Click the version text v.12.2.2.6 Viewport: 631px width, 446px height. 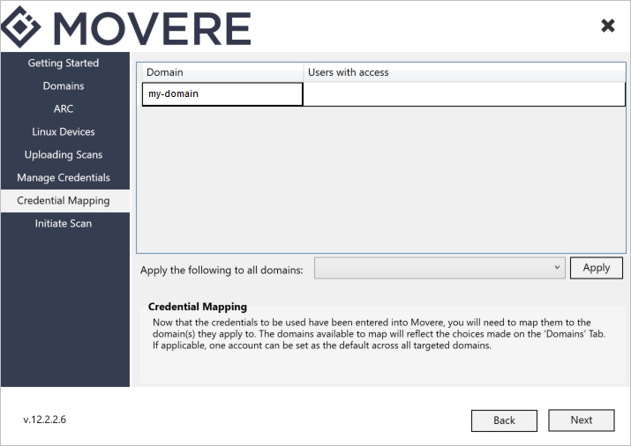coord(45,420)
